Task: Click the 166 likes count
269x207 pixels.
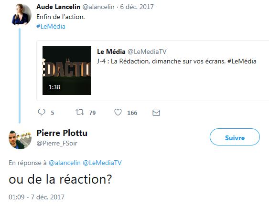Action: click(x=132, y=113)
